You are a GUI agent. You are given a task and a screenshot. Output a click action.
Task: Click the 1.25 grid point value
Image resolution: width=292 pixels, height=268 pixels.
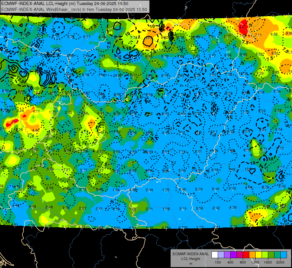pos(166,190)
